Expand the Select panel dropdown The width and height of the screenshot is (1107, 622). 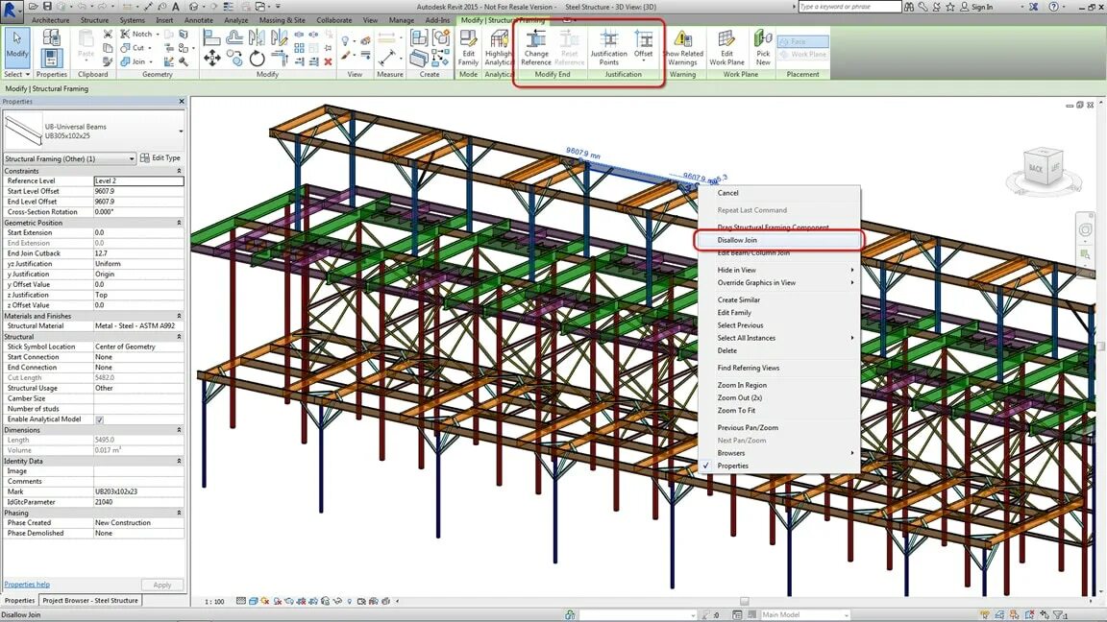tap(17, 74)
